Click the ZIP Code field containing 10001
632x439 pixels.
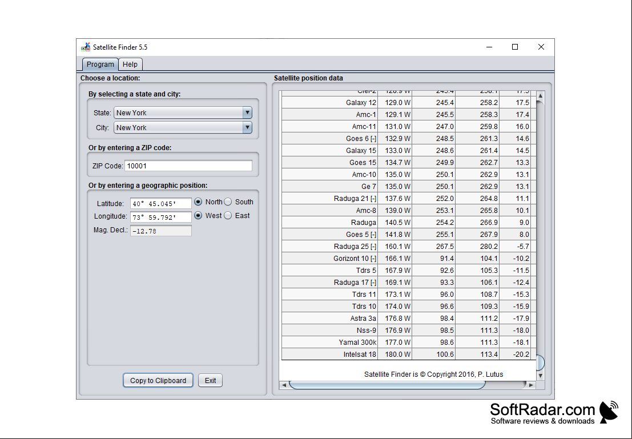click(x=188, y=166)
